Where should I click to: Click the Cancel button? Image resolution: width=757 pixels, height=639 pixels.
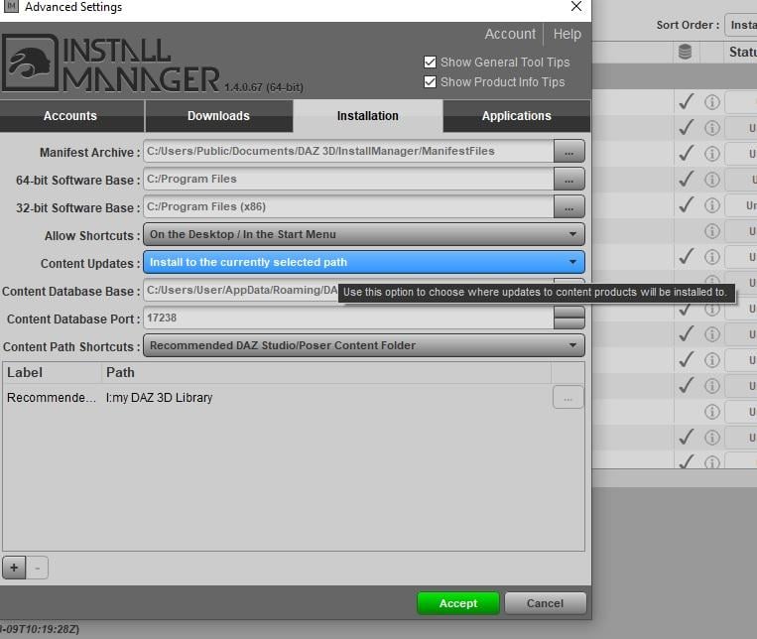[545, 603]
